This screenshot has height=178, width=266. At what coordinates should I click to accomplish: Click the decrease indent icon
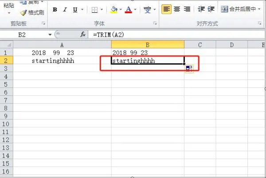pos(201,9)
